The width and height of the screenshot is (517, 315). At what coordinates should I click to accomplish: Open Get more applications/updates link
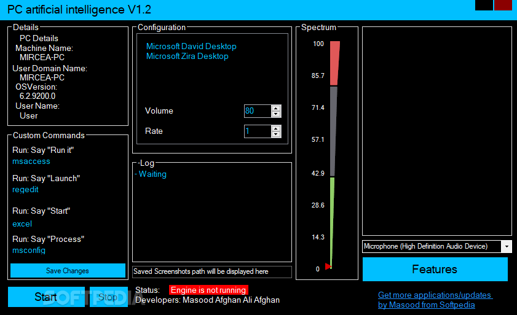pos(435,295)
